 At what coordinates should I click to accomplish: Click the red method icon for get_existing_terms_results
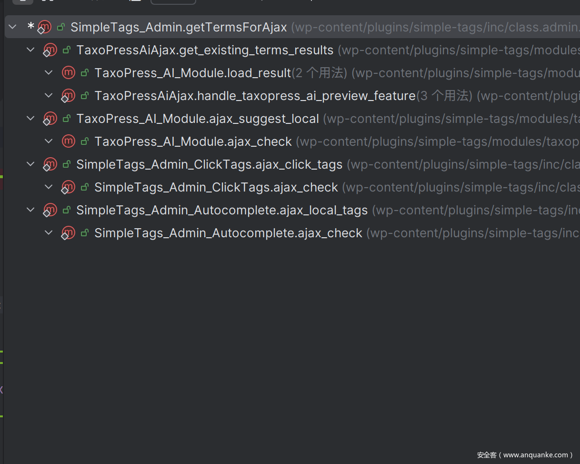pos(50,50)
